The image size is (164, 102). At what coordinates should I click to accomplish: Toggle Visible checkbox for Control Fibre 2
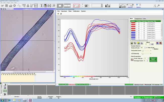point(139,23)
